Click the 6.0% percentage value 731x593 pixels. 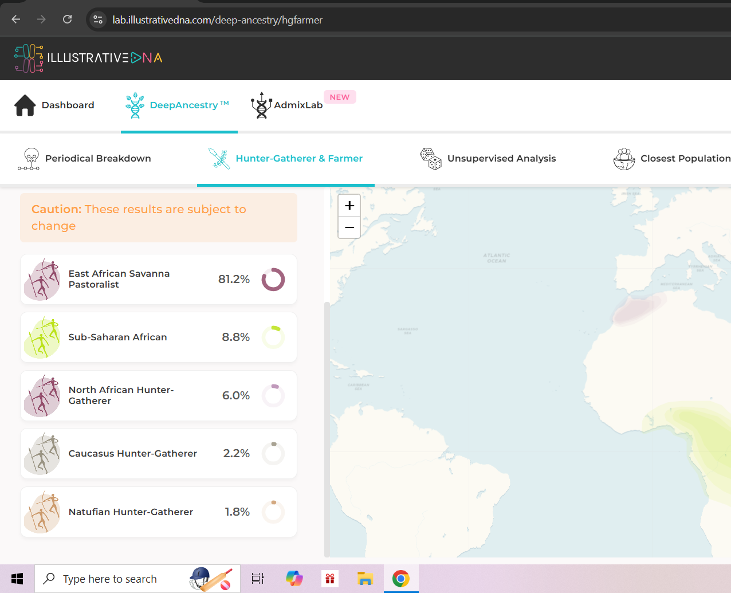pos(236,396)
